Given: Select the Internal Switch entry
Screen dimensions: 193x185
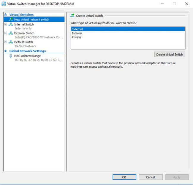Looking at the screenshot, I should [x=24, y=24].
